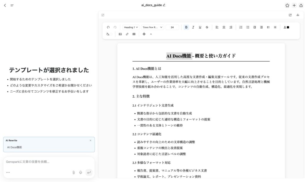
Task: Close the AI Rewrite panel
Action: tap(91, 140)
